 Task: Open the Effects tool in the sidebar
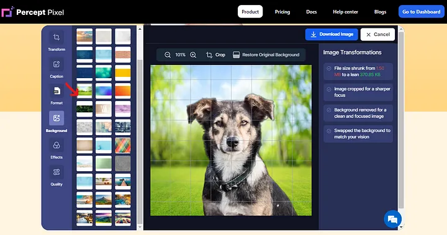tap(56, 149)
